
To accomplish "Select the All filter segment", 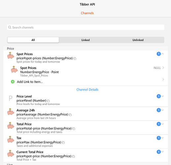I will pos(33,40).
